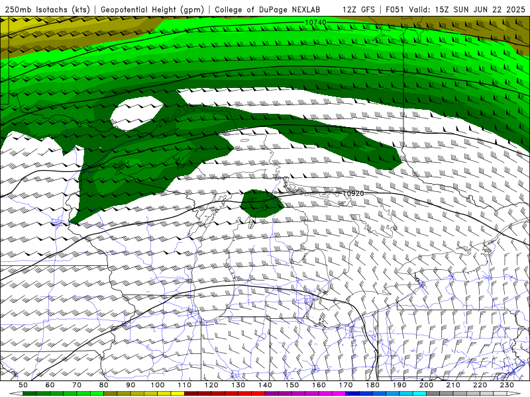Select the bright red swatch left of 140
The image size is (530, 397).
[x=258, y=394]
